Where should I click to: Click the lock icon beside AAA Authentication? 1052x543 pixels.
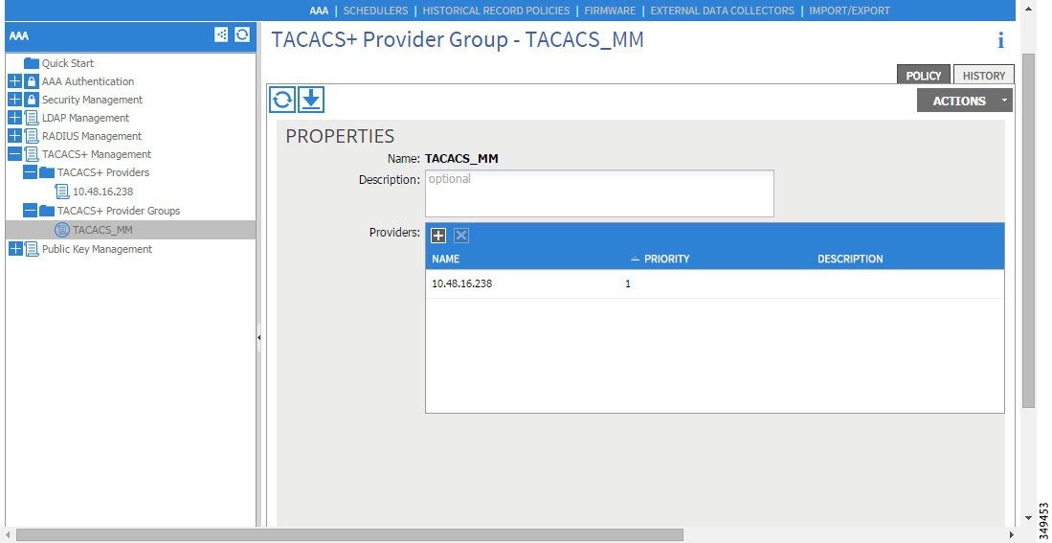tap(31, 81)
